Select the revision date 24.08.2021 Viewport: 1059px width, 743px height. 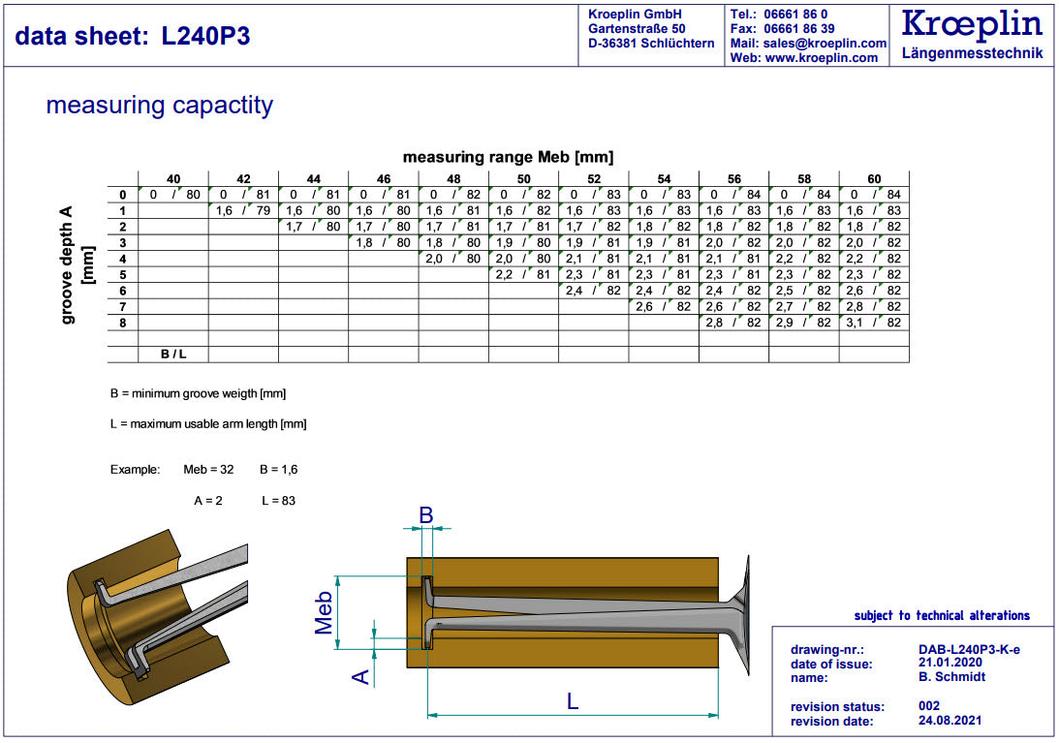(x=950, y=721)
